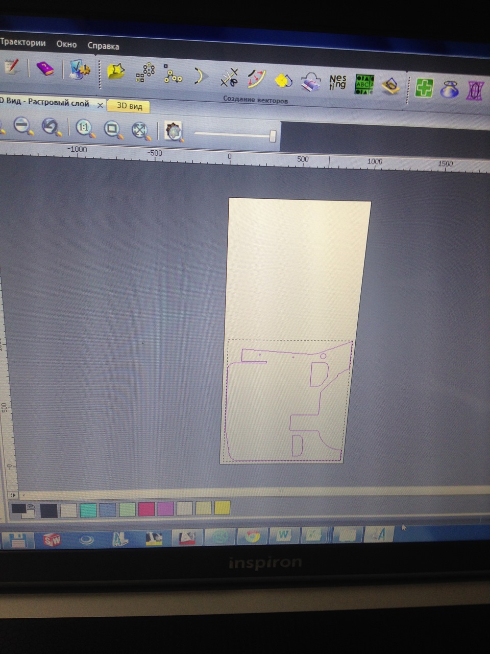490x654 pixels.
Task: Open SolidWorks from the taskbar
Action: pyautogui.click(x=52, y=540)
